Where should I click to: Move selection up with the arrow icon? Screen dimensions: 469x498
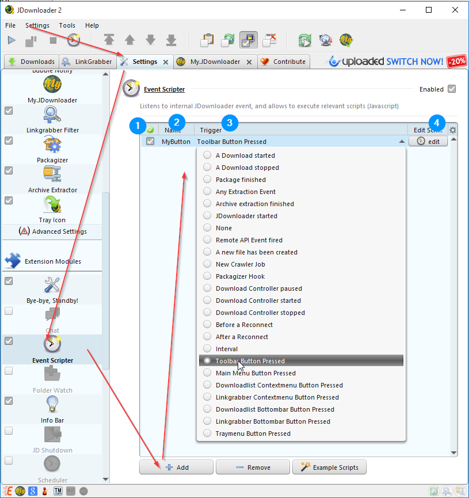[x=129, y=40]
